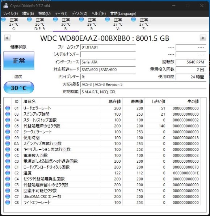This screenshot has width=210, height=216.
Task: Click status icon of attribute 03 スピンアップ時間
Action: pyautogui.click(x=8, y=114)
